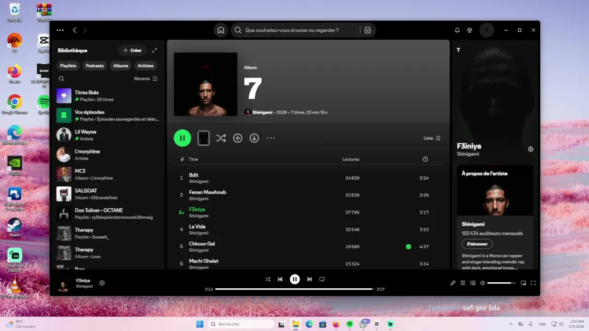The height and width of the screenshot is (331, 589).
Task: Click the album preview thumbnail button
Action: click(x=203, y=138)
